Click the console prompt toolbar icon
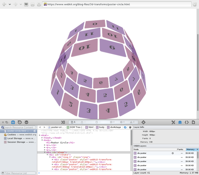Image resolution: width=199 pixels, height=175 pixels. (63, 122)
